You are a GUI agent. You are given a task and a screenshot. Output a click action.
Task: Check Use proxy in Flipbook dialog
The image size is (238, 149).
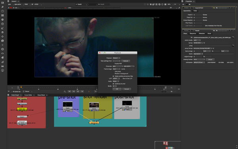click(x=113, y=72)
